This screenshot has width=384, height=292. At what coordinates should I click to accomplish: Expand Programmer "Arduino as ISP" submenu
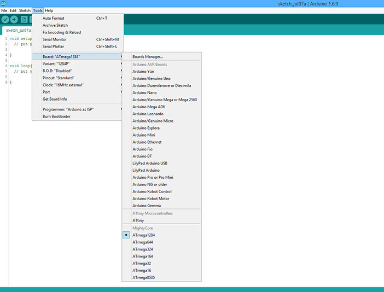(x=77, y=109)
